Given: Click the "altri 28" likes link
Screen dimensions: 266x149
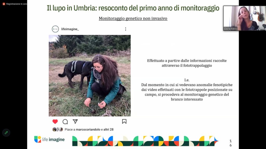Looking at the screenshot, I should 108,129.
